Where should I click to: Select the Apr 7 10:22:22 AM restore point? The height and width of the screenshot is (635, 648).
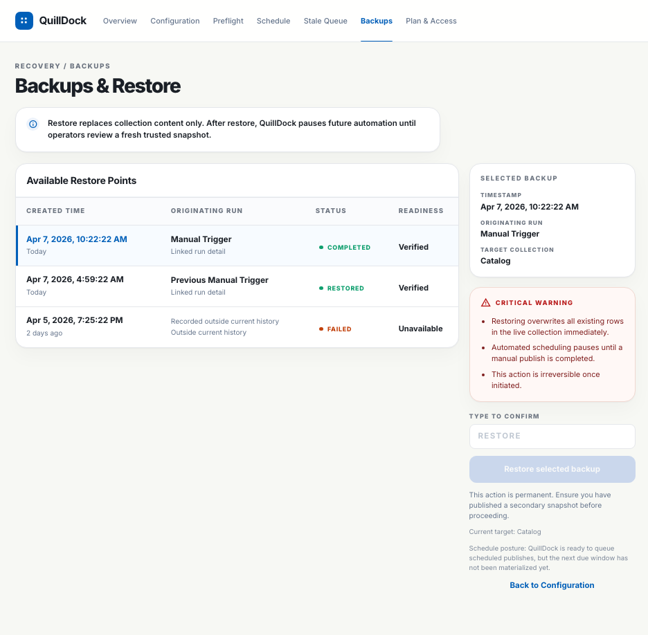click(x=77, y=239)
